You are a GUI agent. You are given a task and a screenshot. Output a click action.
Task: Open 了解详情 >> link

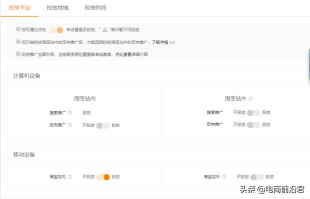[x=163, y=42]
